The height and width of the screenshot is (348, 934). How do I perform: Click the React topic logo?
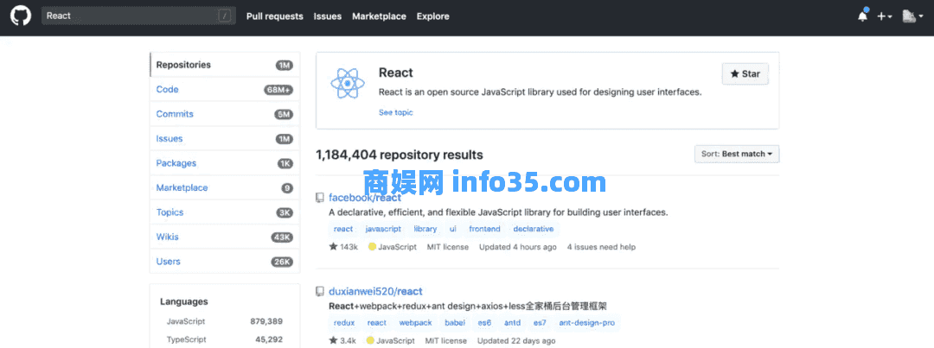click(347, 83)
